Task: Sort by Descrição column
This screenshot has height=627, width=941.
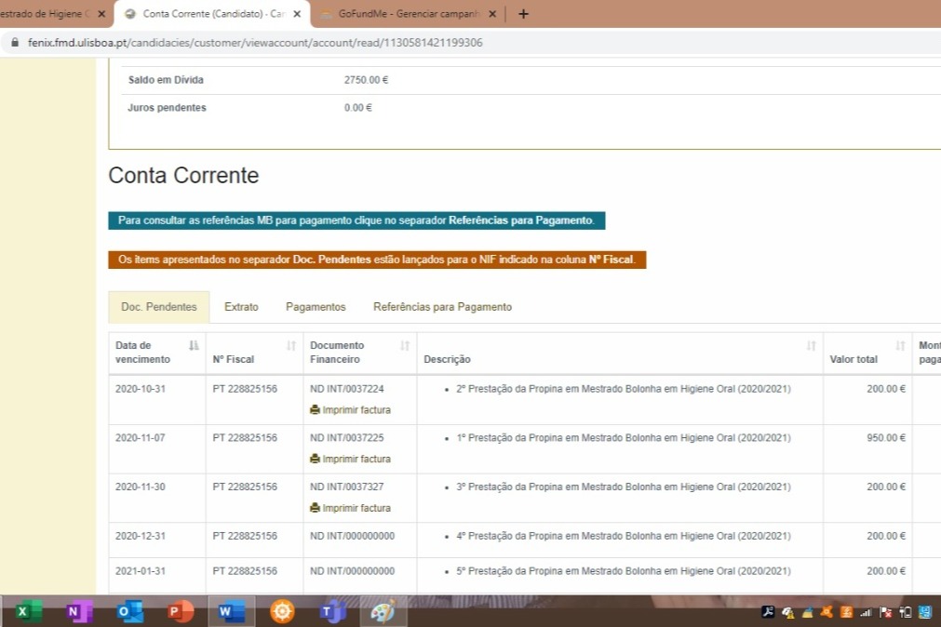Action: (x=812, y=346)
